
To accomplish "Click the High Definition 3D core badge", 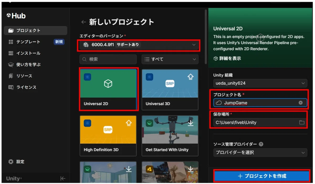I will pos(87,123).
